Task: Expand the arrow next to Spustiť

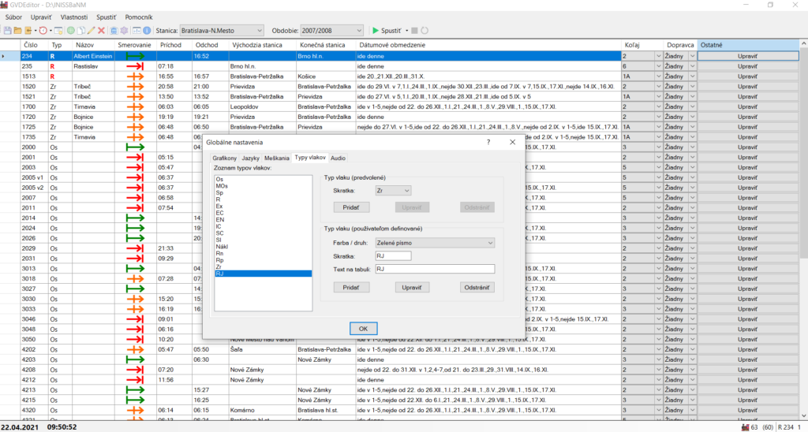Action: pos(406,31)
